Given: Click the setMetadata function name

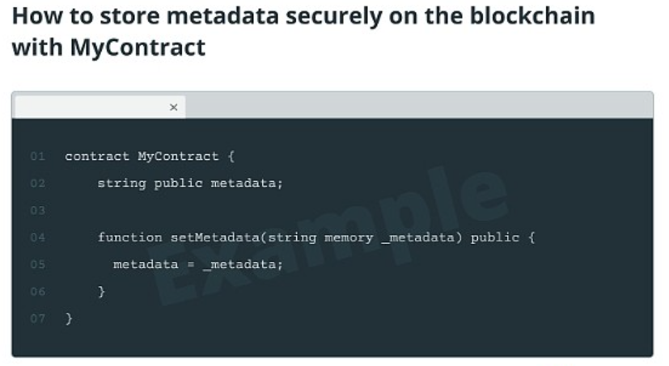Looking at the screenshot, I should click(x=215, y=238).
